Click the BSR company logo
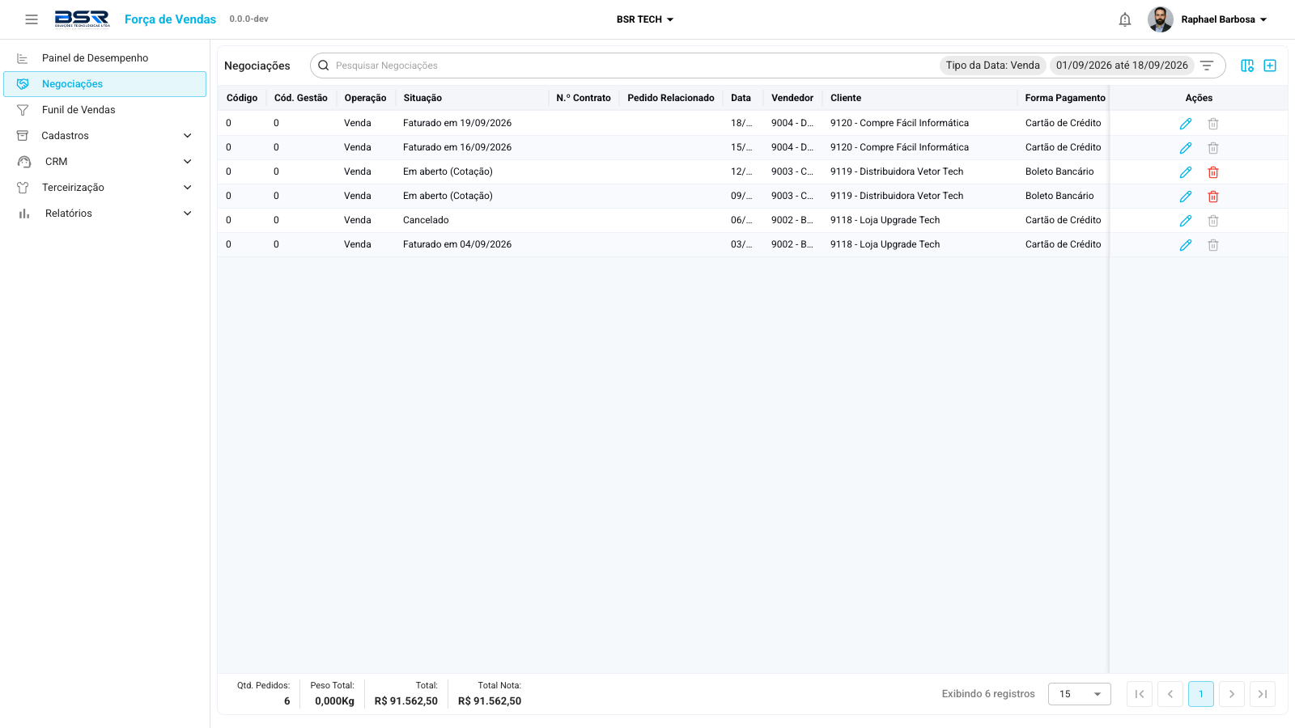This screenshot has width=1295, height=728. pos(82,19)
